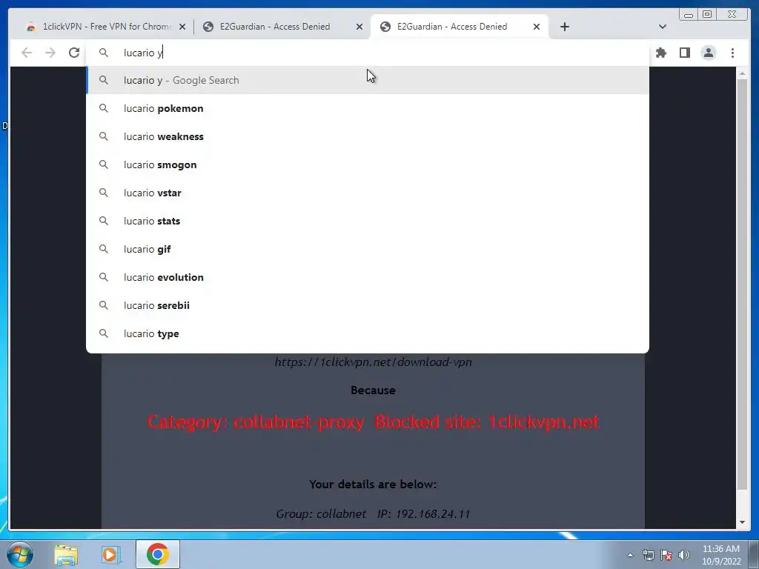
Task: Select 'lucario serebii' suggestion
Action: tap(368, 305)
